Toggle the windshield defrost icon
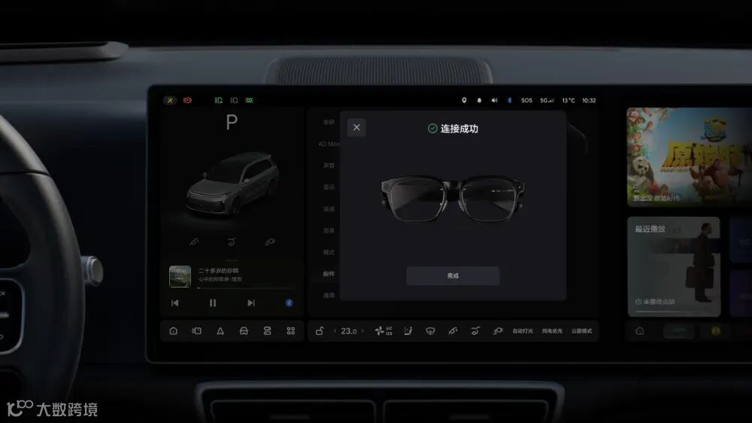Viewport: 752px width, 423px height. [x=430, y=331]
